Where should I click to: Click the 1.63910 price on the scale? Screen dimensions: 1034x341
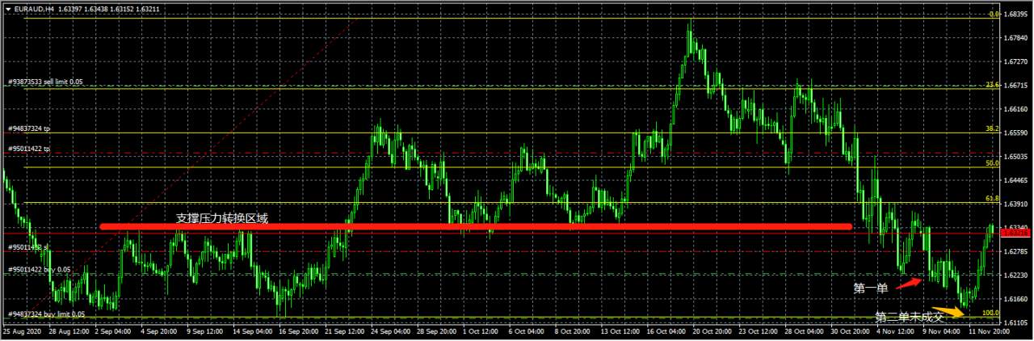tap(1016, 204)
